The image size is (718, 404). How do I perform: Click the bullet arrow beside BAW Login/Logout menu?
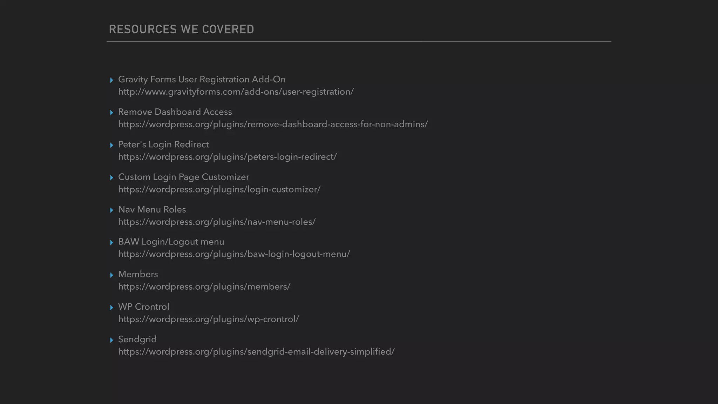tap(111, 243)
